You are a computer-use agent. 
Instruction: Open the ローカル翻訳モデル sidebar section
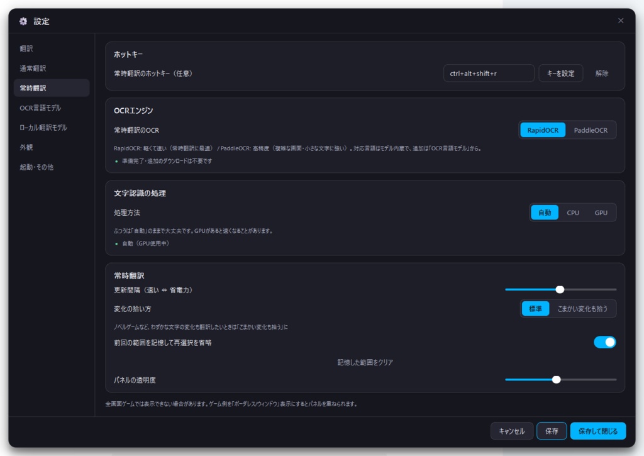coord(43,127)
